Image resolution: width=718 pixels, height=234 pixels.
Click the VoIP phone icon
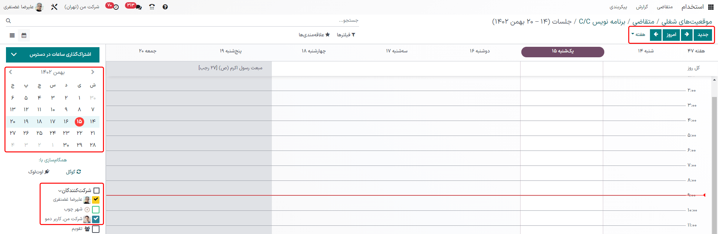pyautogui.click(x=152, y=7)
